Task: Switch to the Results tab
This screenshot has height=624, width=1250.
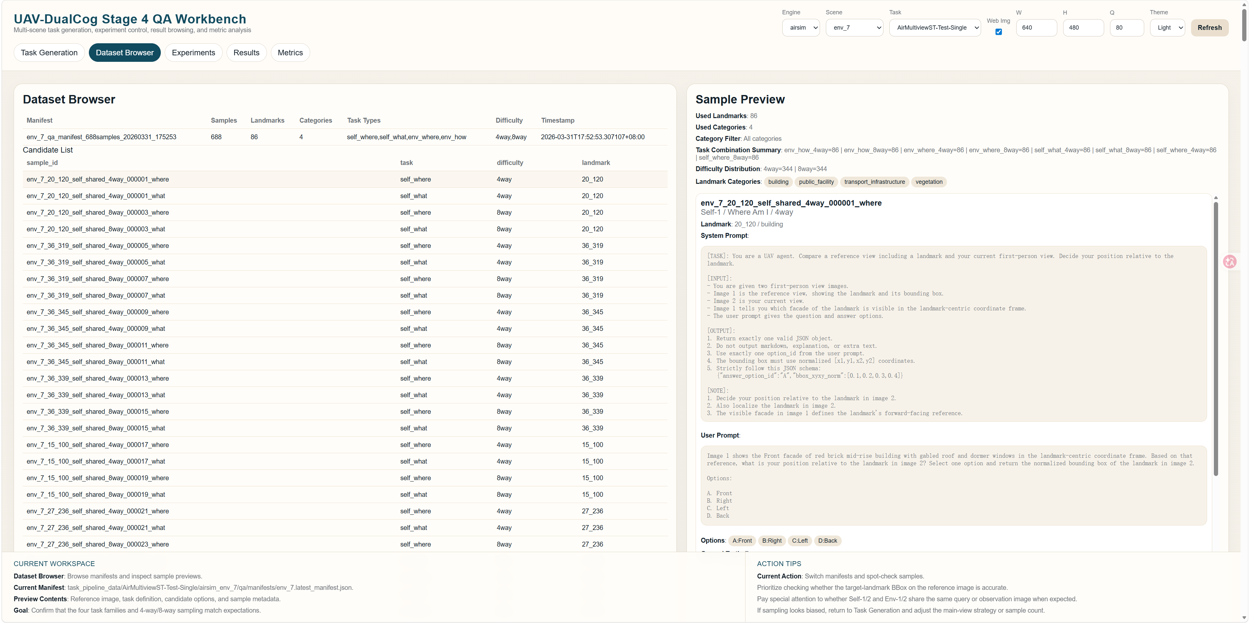Action: coord(246,52)
